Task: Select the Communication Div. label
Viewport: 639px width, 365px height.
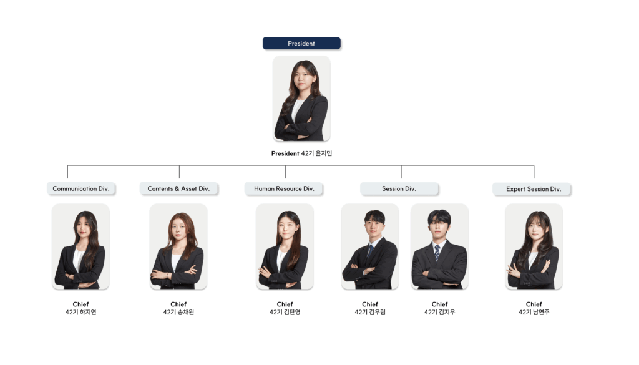Action: [x=81, y=188]
